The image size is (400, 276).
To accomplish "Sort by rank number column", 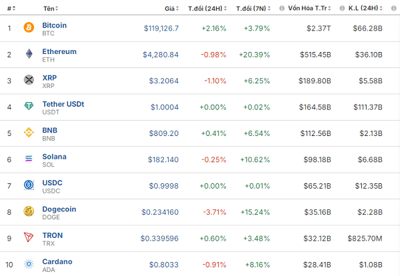I will coord(11,9).
